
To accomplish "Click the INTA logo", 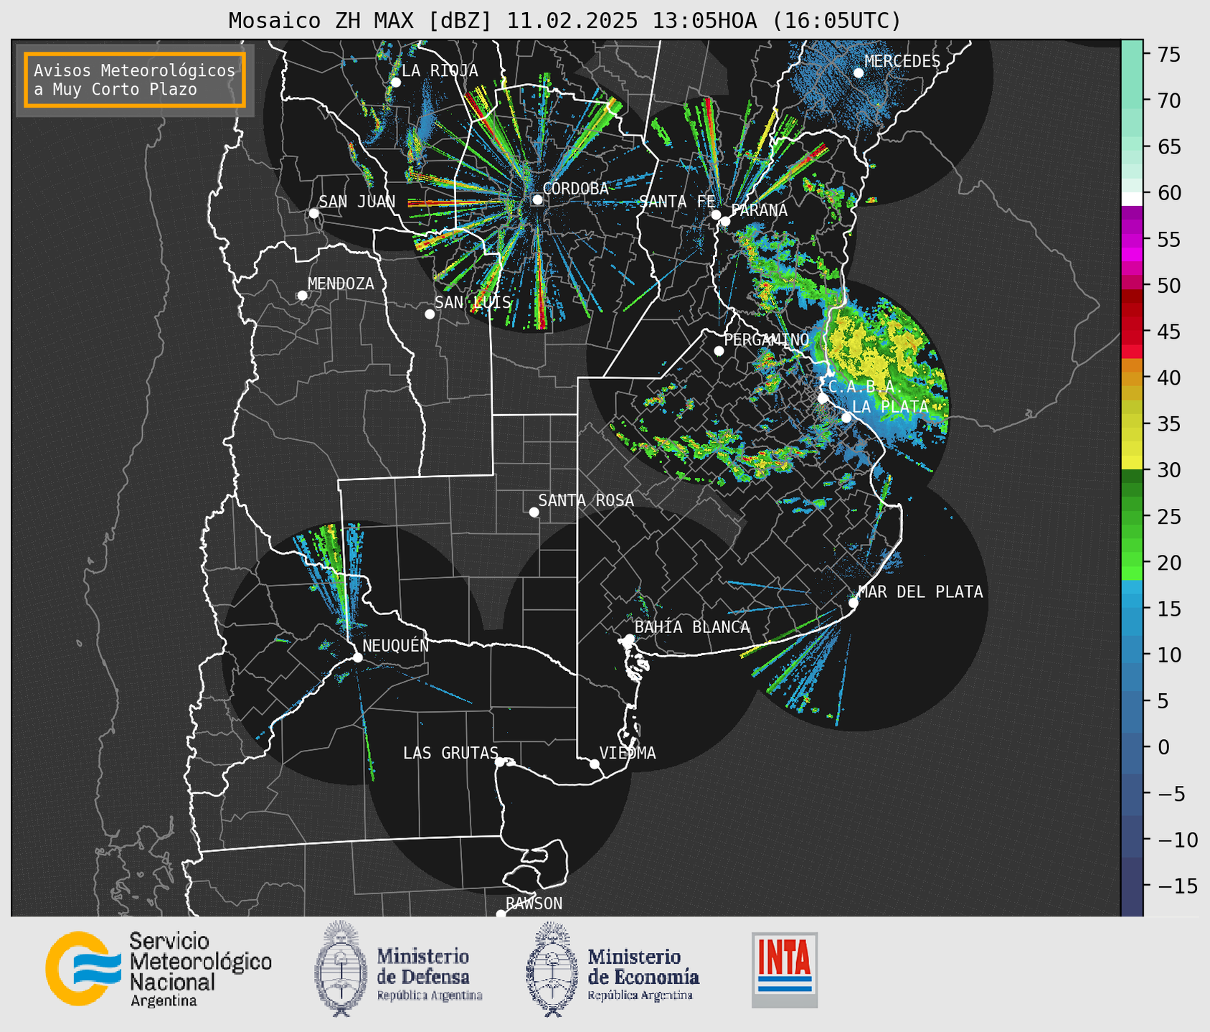I will (785, 970).
